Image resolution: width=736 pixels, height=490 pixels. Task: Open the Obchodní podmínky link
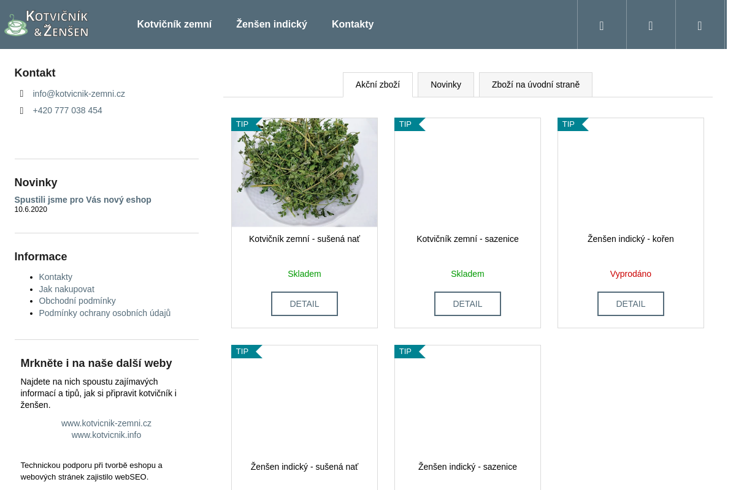pos(77,301)
